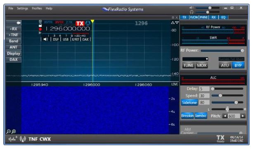Click the TUNE button
The width and height of the screenshot is (253, 149).
189,65
